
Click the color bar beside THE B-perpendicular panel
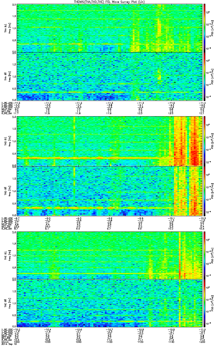click(x=205, y=255)
